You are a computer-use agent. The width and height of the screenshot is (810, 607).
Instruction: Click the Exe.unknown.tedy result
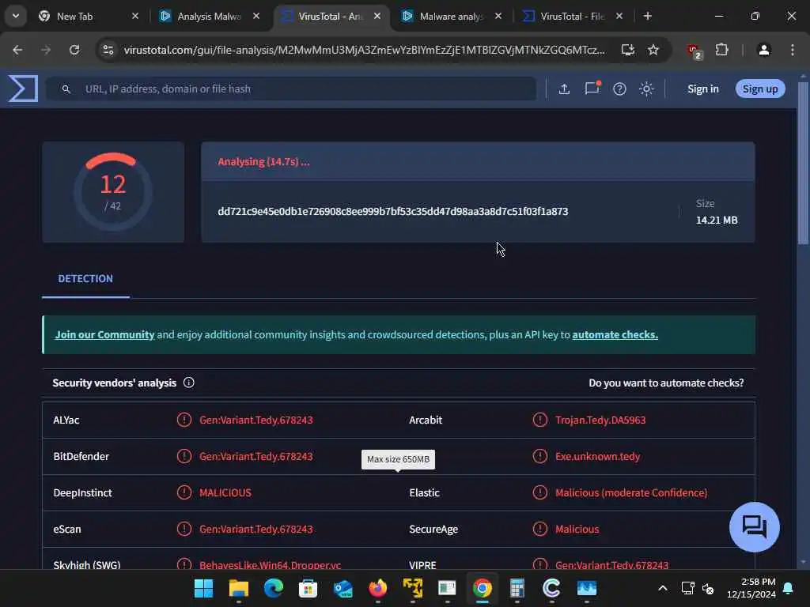(597, 456)
